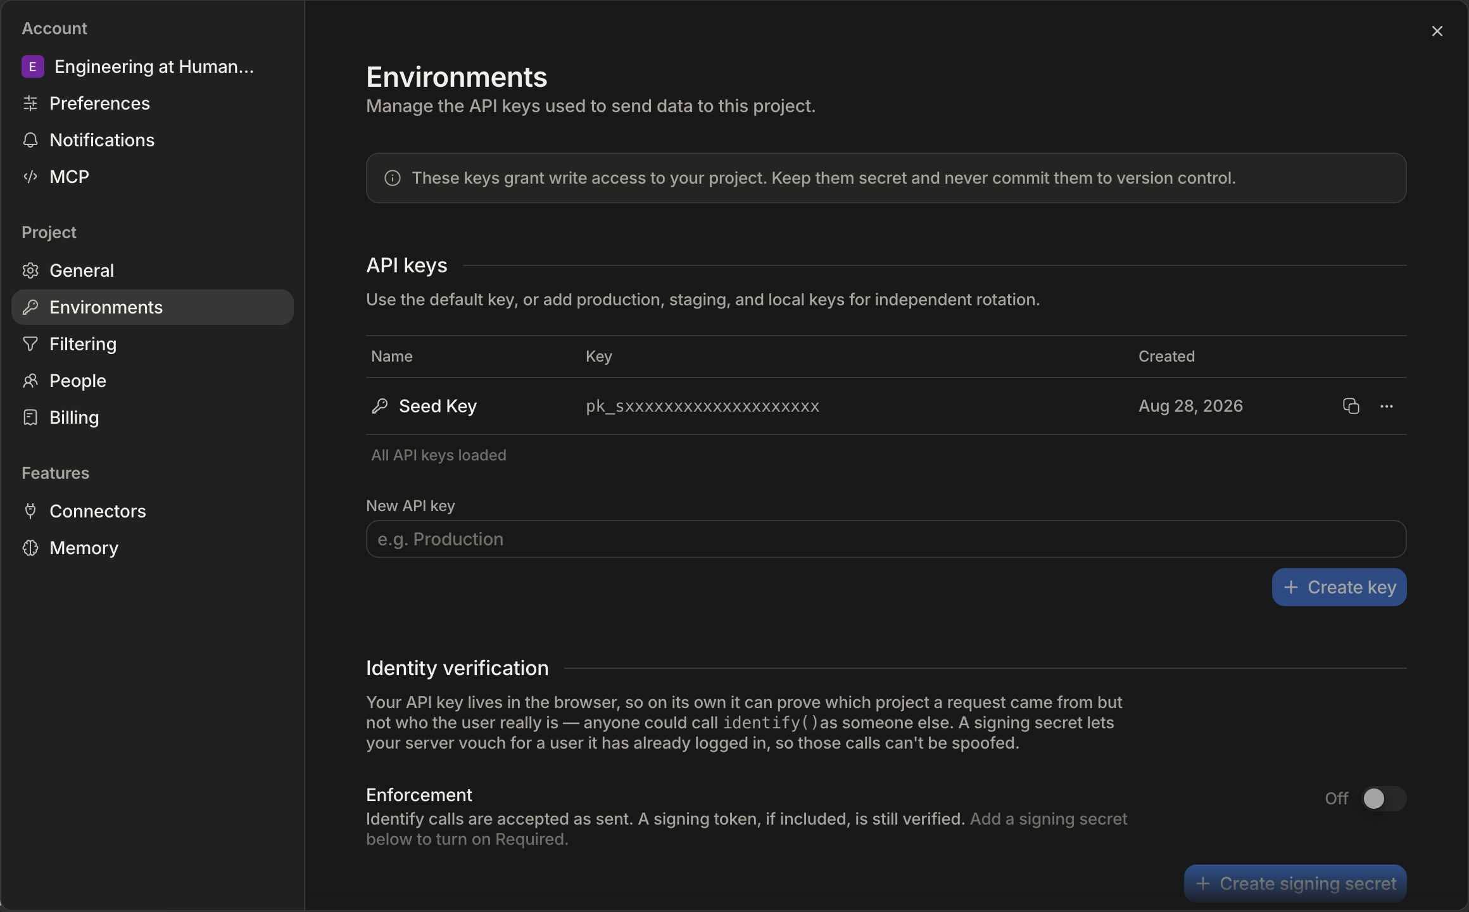This screenshot has height=912, width=1469.
Task: Click the Preferences sliders icon
Action: pyautogui.click(x=30, y=103)
